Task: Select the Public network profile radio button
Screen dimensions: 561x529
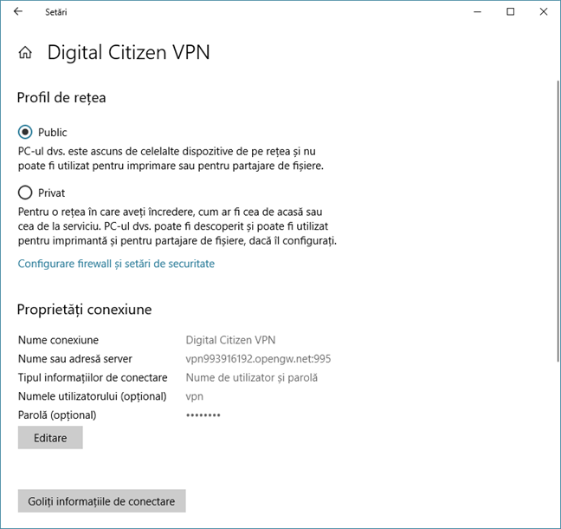Action: pos(25,132)
